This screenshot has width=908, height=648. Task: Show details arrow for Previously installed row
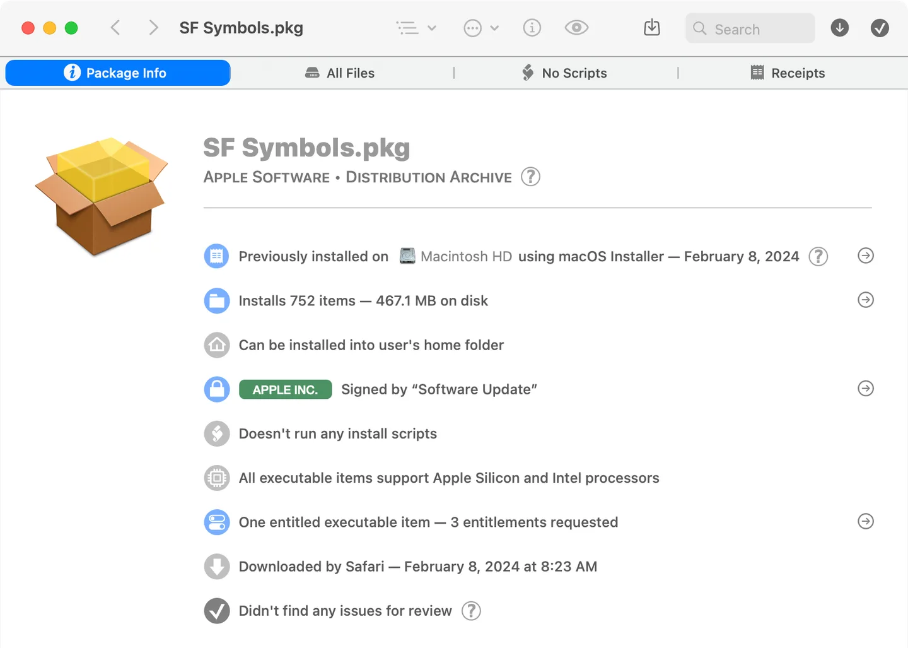click(866, 256)
